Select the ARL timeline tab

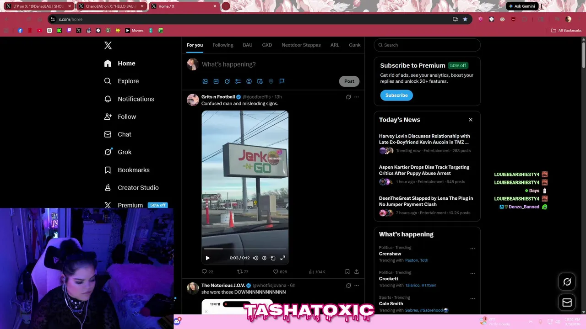click(x=335, y=45)
